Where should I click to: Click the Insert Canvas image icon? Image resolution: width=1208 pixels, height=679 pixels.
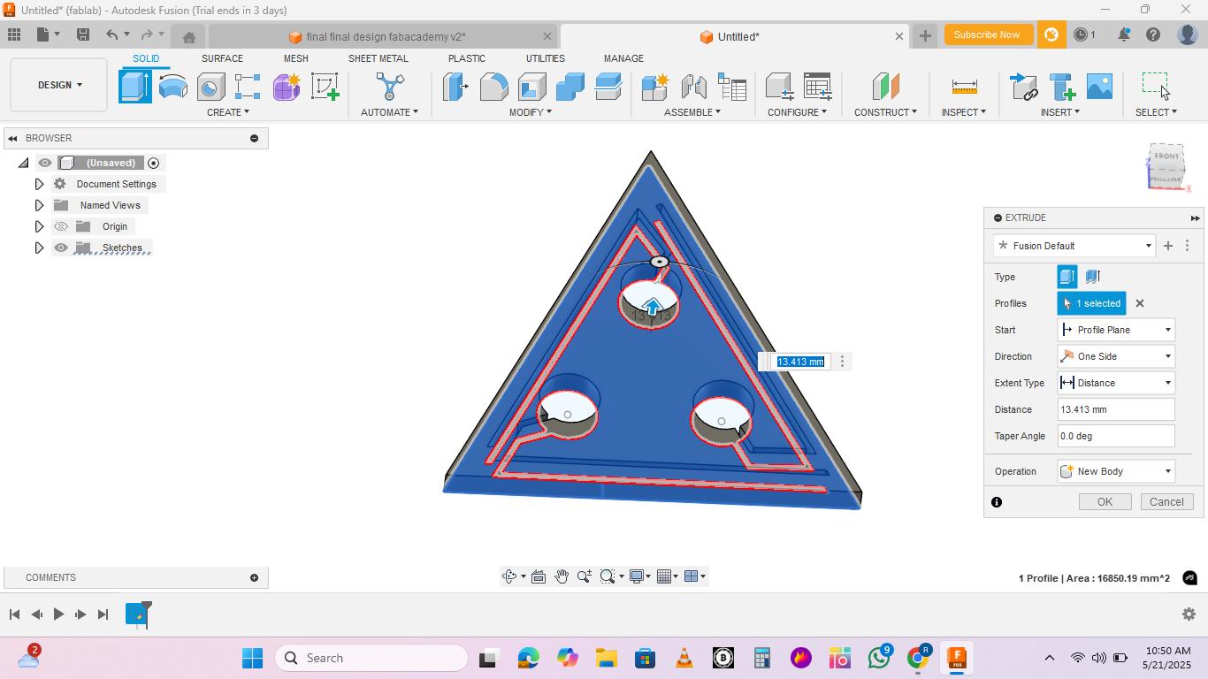coord(1099,87)
